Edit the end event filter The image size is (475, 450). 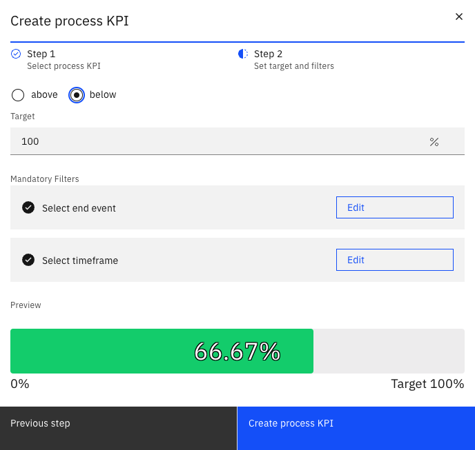point(394,207)
